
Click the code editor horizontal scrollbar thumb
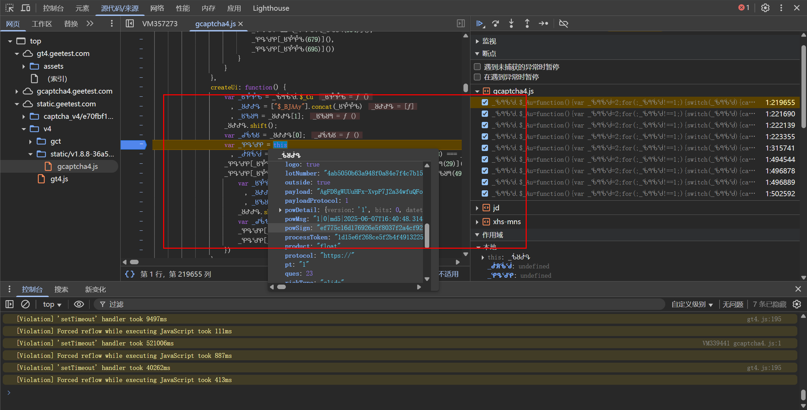pos(134,262)
